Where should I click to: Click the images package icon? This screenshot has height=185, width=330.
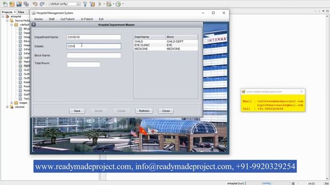pos(16,103)
